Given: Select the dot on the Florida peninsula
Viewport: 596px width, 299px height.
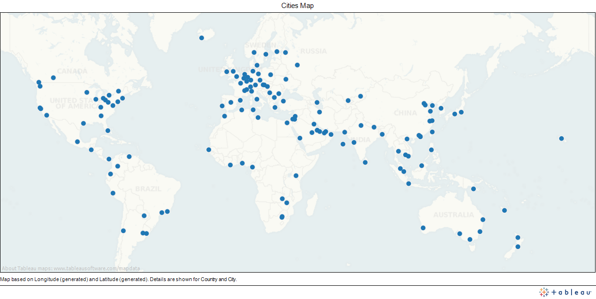Looking at the screenshot, I should (x=108, y=131).
